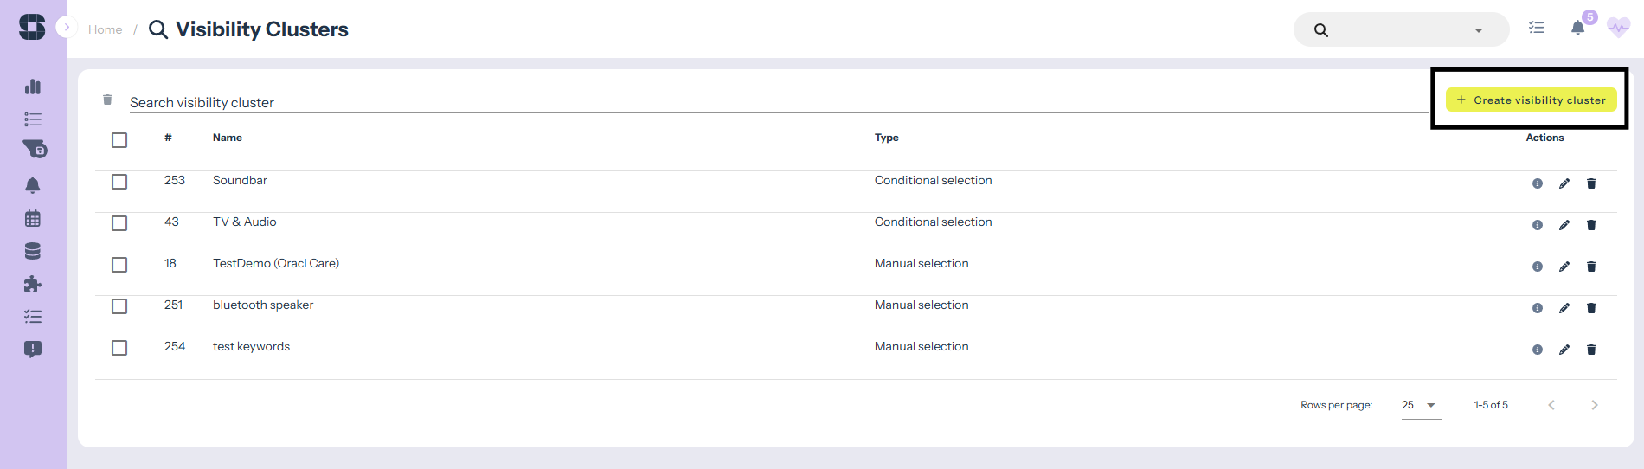1644x469 pixels.
Task: Expand the sidebar with the chevron button
Action: [x=67, y=28]
